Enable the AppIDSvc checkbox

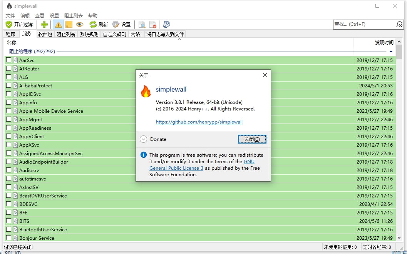(x=8, y=94)
